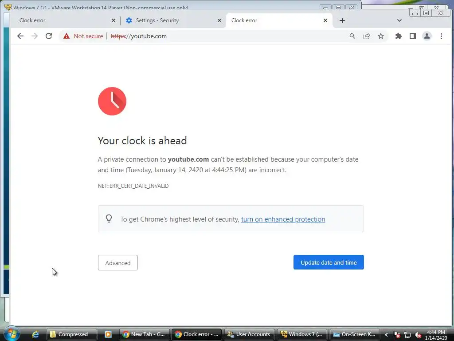Screen dimensions: 454x341
Task: Click the lightbulb tip icon
Action: [x=109, y=218]
